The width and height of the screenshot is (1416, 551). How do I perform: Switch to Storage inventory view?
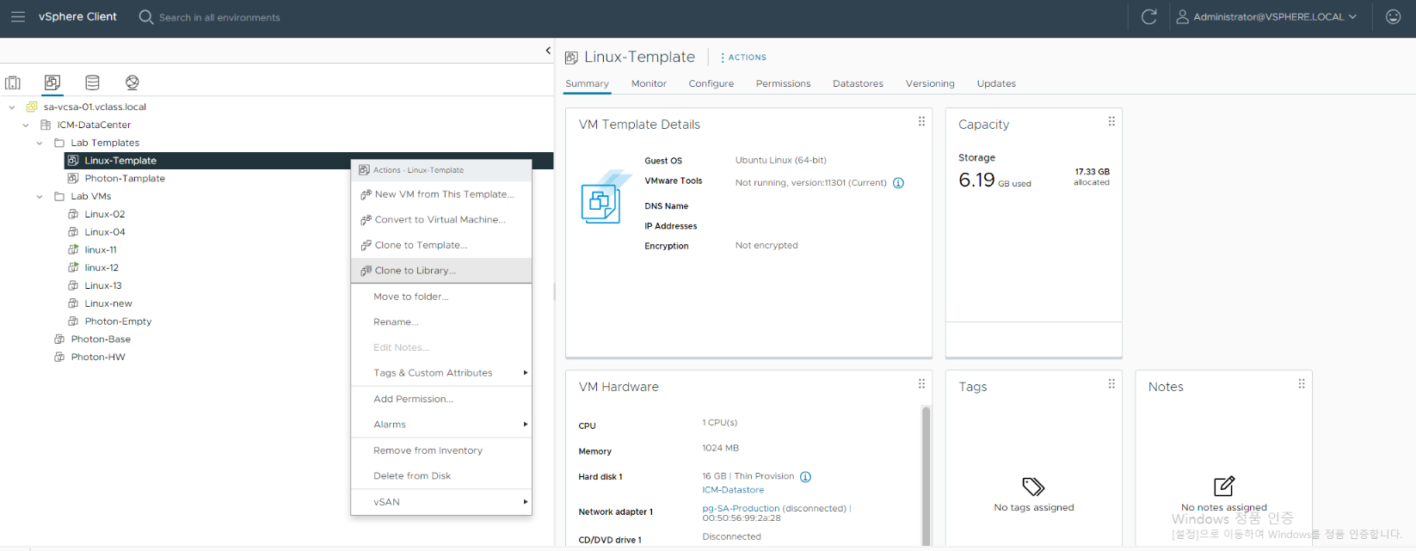coord(92,83)
